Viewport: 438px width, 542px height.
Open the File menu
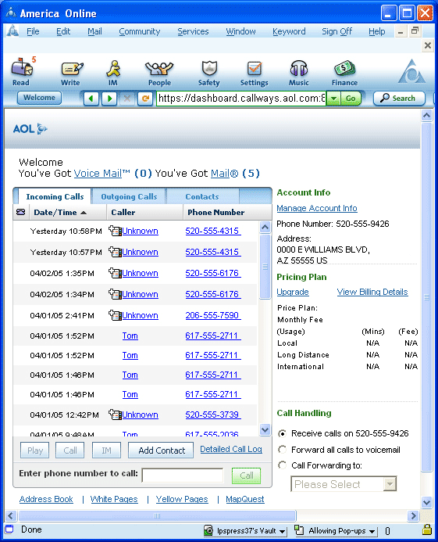coord(33,31)
